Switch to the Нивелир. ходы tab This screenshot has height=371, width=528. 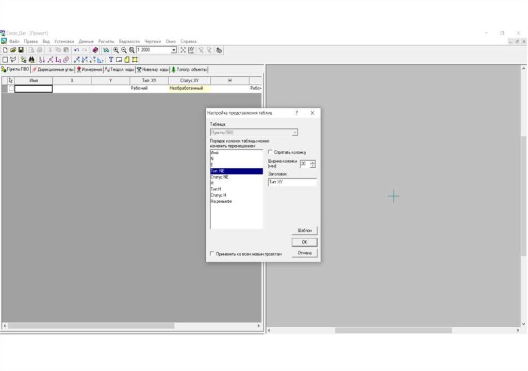click(x=153, y=69)
